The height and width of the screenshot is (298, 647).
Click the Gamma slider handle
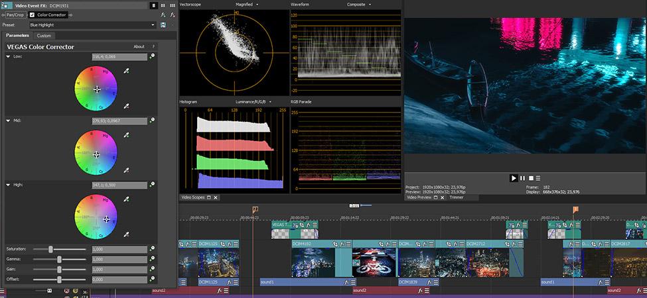point(60,260)
